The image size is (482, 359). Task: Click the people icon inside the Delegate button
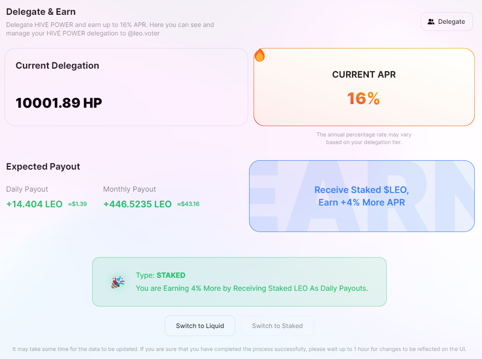[x=431, y=22]
